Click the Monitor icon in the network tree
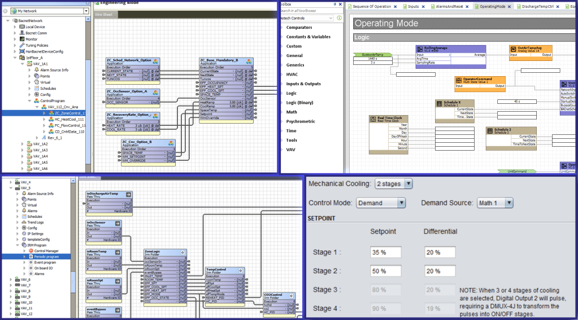This screenshot has width=578, height=320. [21, 39]
